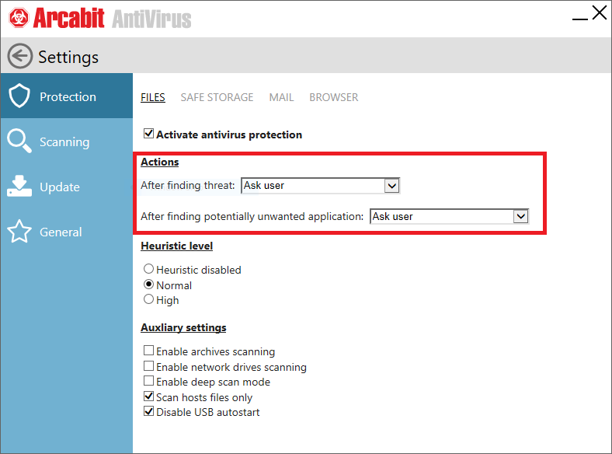Click the AntiVirus gray title text

pos(151,19)
